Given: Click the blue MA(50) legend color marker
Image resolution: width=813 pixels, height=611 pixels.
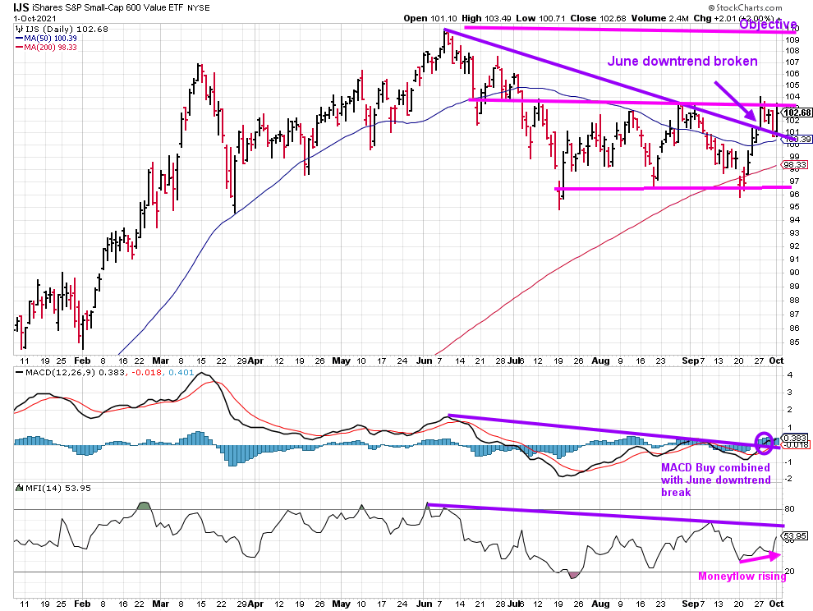Looking at the screenshot, I should 19,39.
